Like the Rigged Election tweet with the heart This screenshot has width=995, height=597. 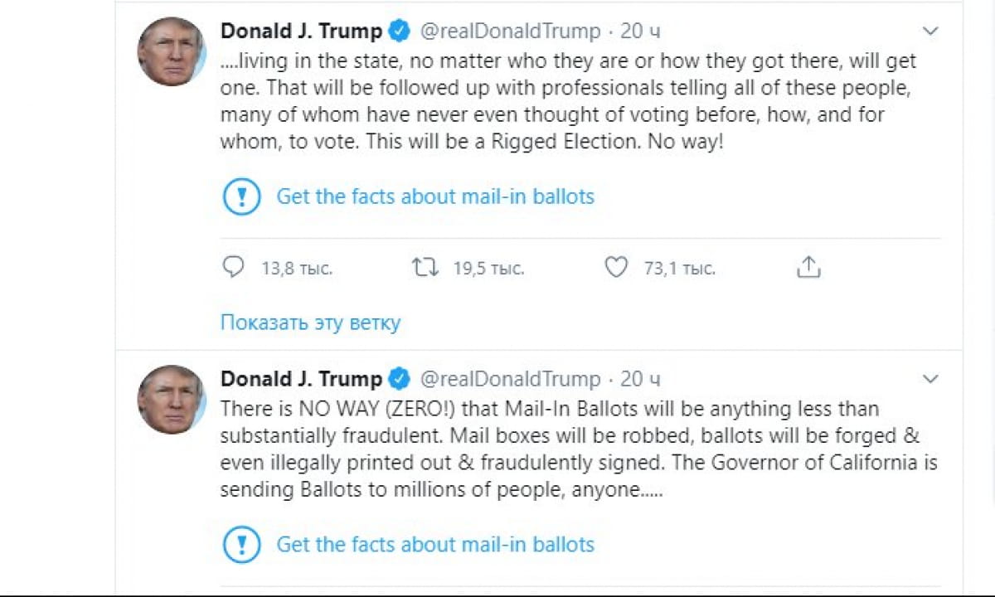[615, 267]
